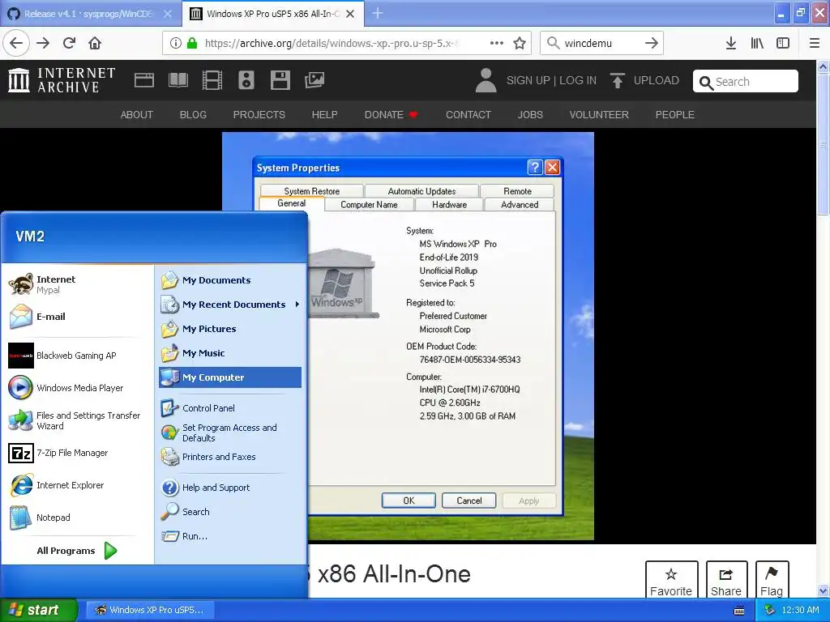Open a new browser tab
Viewport: 830px width, 622px height.
pos(378,13)
